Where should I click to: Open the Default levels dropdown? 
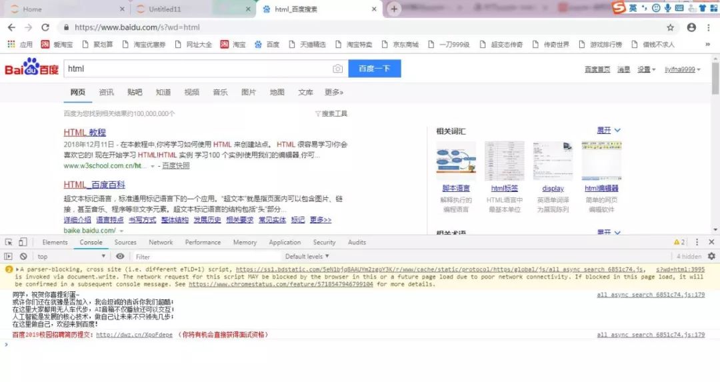[307, 256]
